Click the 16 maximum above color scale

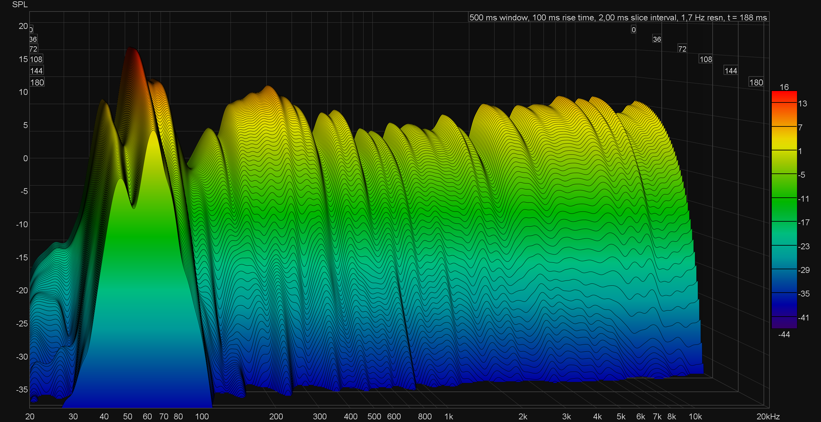pyautogui.click(x=784, y=87)
